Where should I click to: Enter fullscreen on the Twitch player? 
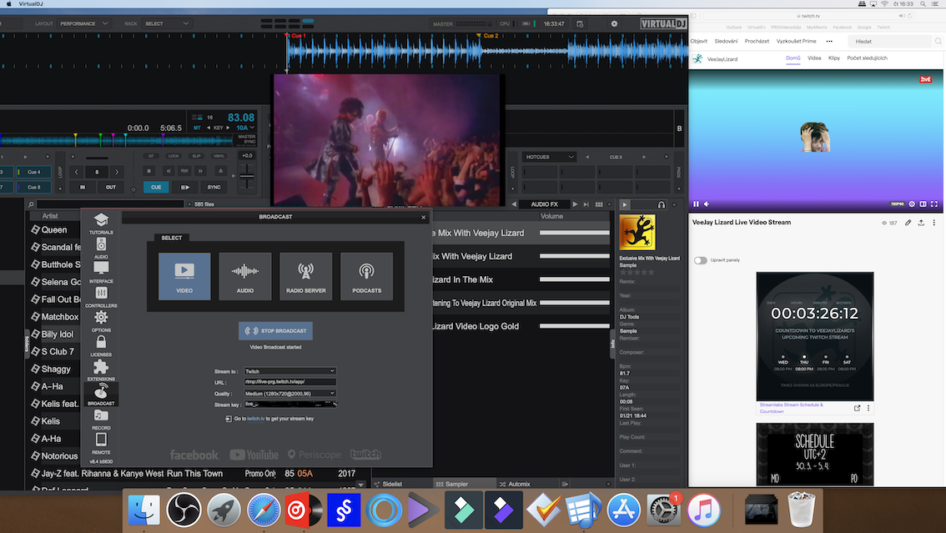[934, 204]
